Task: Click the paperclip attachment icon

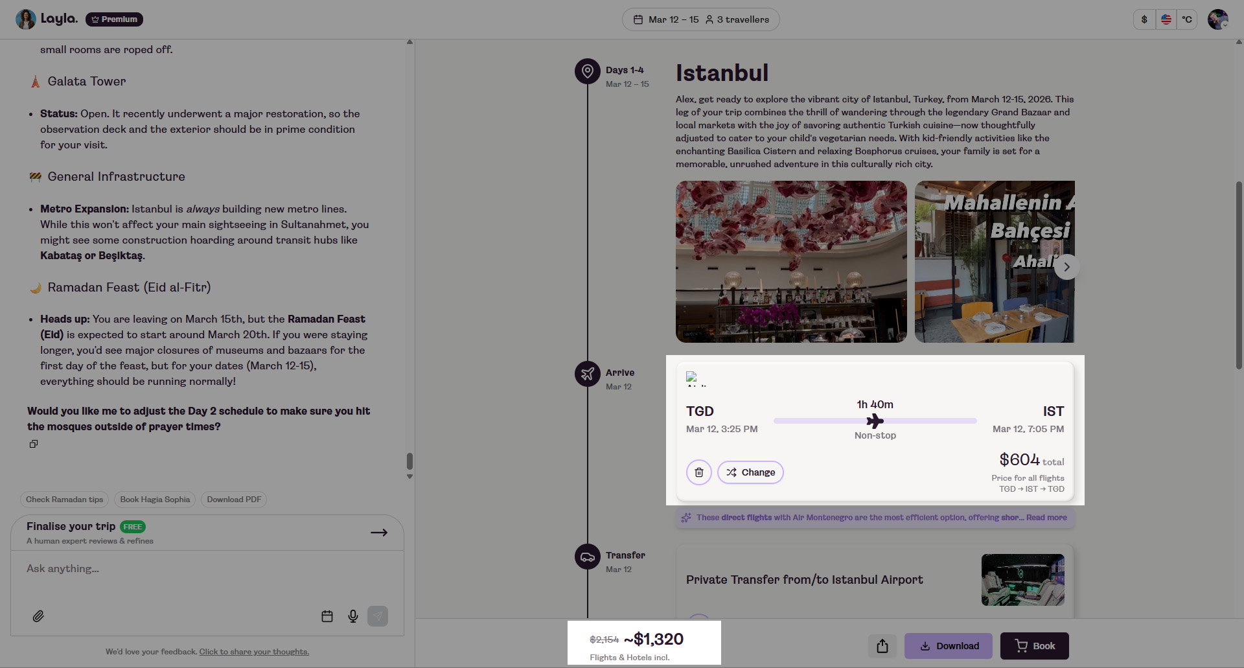Action: tap(38, 616)
